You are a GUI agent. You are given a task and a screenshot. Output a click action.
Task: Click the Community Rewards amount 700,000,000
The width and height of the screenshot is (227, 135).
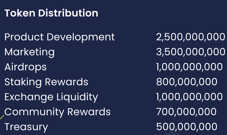click(x=186, y=112)
